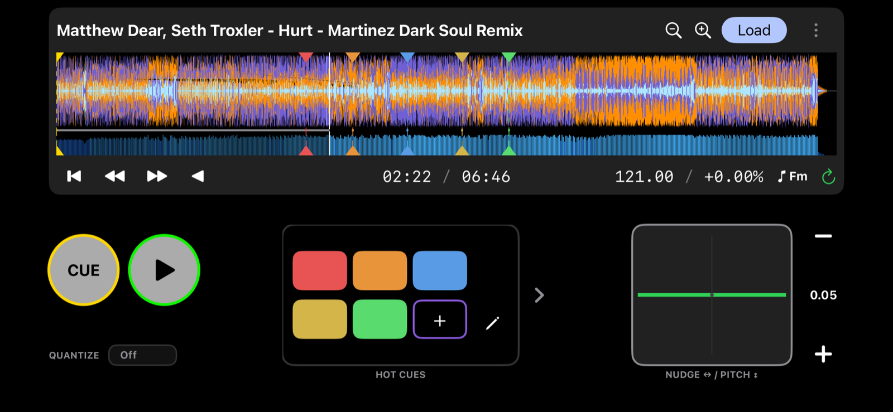
Task: Click the nudge/pitch touch pad
Action: click(712, 295)
